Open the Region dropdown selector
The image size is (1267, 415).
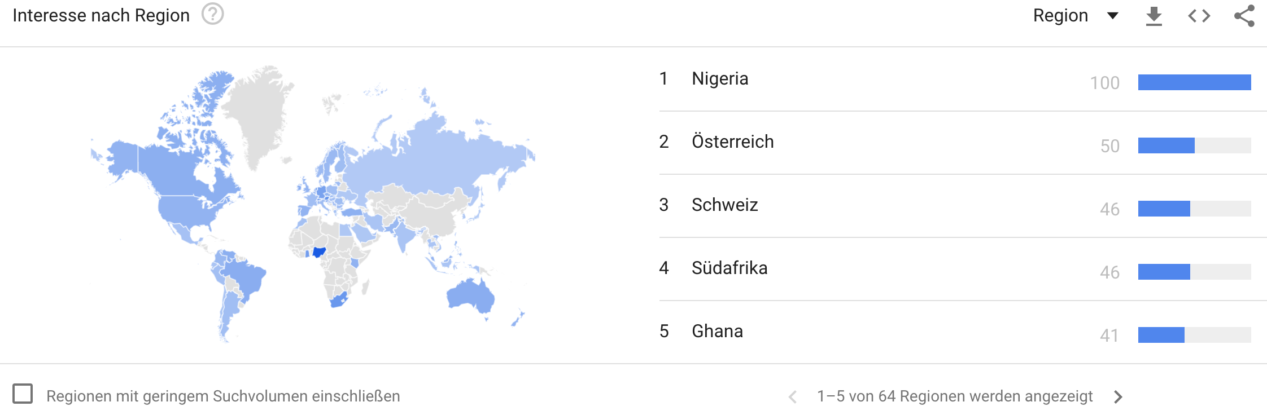tap(1060, 16)
